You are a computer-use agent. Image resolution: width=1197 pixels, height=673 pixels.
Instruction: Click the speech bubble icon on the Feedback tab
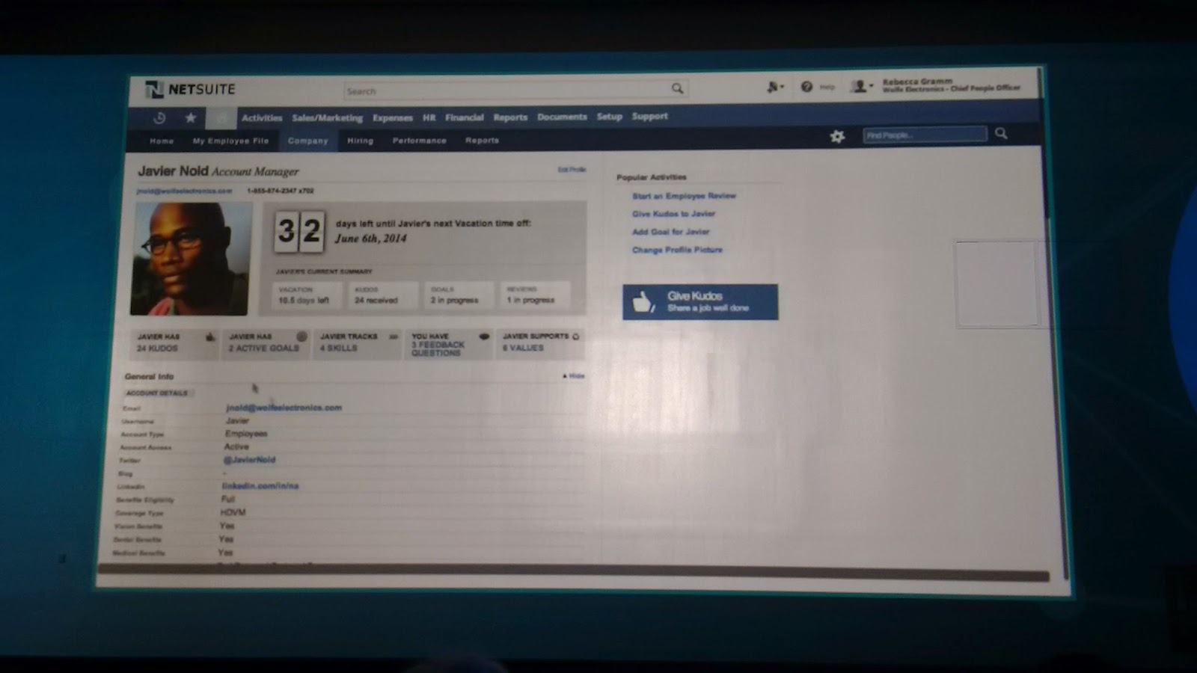[x=484, y=337]
